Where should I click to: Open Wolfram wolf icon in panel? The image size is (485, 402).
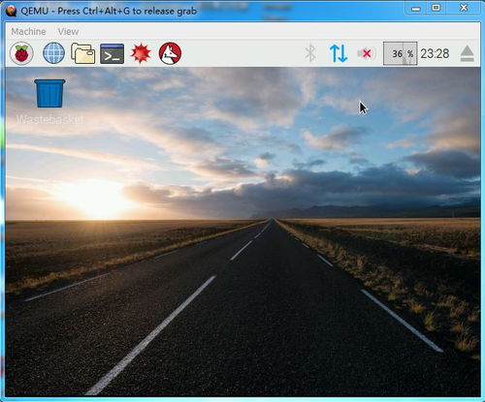click(170, 53)
